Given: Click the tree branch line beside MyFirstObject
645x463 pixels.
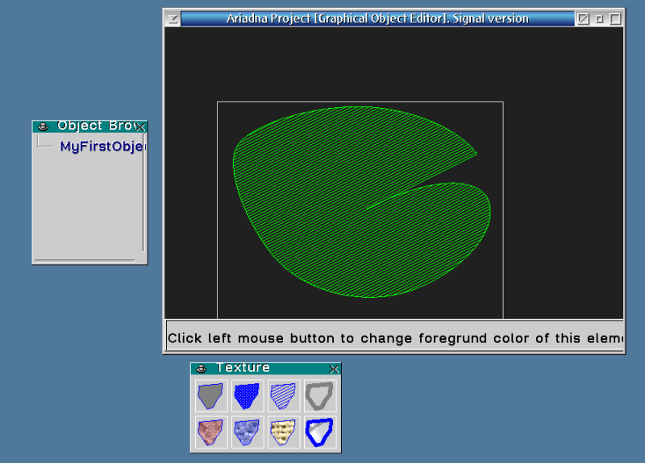Looking at the screenshot, I should [45, 146].
